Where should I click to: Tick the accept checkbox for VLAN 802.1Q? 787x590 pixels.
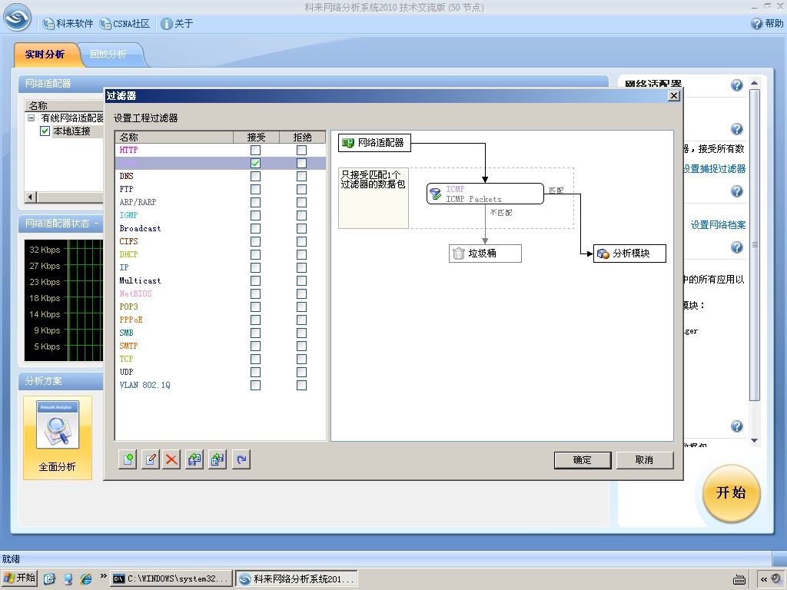(255, 385)
